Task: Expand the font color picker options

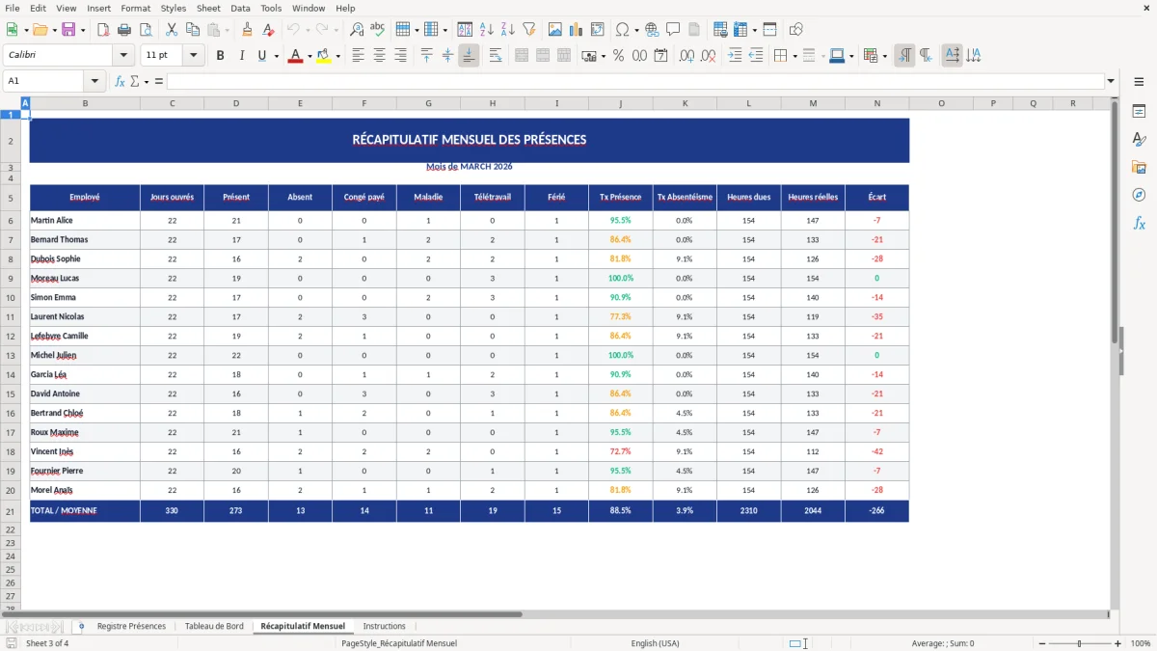Action: click(309, 55)
